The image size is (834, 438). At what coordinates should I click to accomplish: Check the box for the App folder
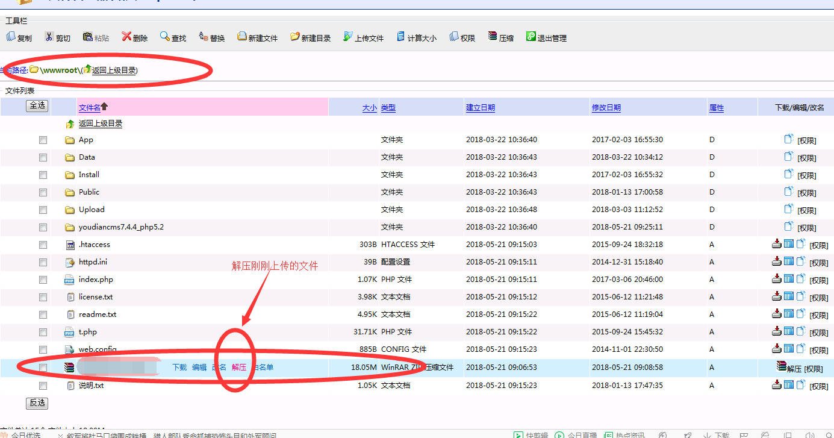click(43, 140)
